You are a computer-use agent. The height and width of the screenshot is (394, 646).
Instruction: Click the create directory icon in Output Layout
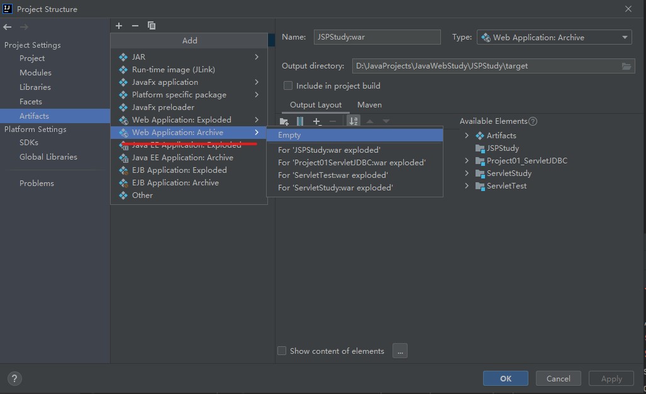coord(284,121)
